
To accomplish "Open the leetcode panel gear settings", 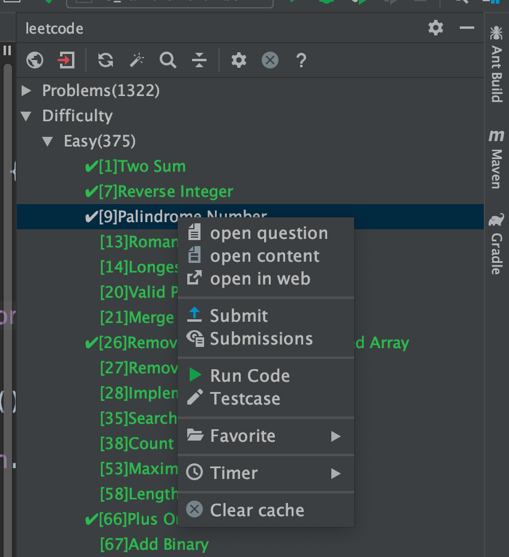I will click(x=435, y=28).
